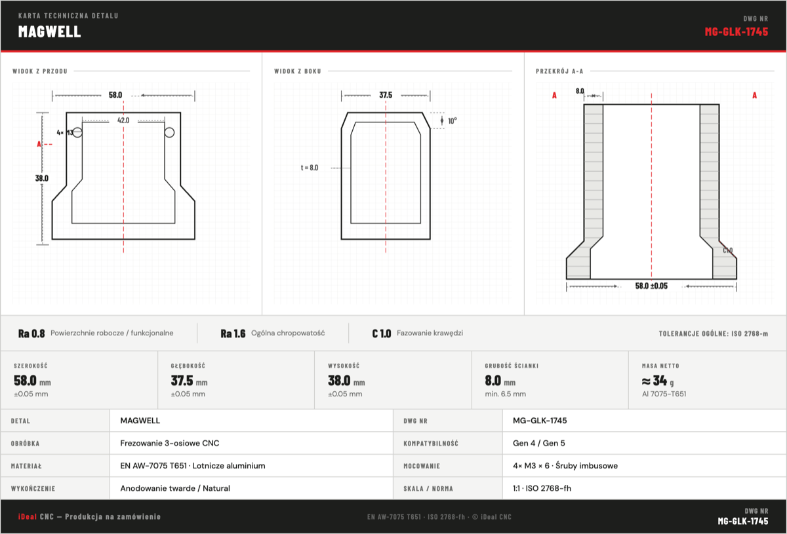
Task: Click the 10° angle annotation in side view
Action: (x=453, y=121)
